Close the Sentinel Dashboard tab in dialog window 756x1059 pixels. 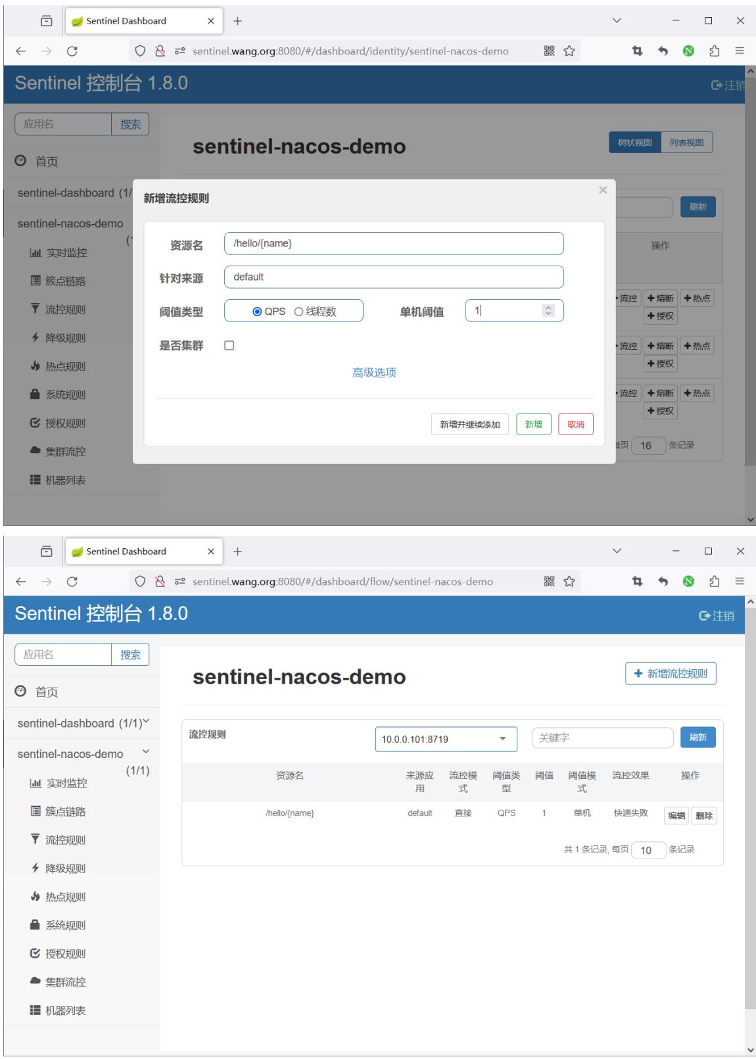210,21
